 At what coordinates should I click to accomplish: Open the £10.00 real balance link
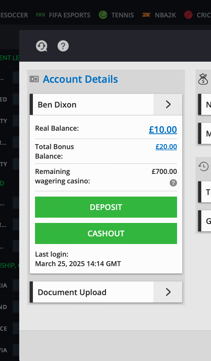(163, 130)
